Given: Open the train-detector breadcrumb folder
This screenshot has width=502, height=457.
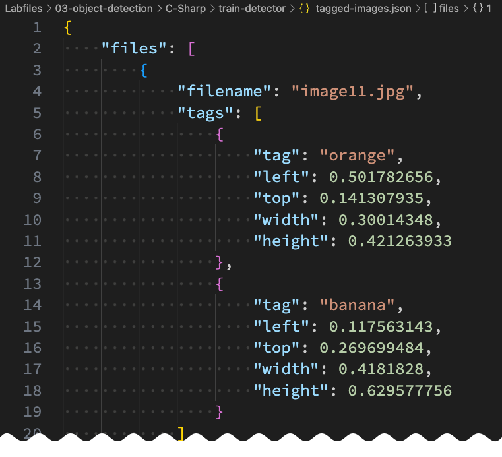Looking at the screenshot, I should [252, 9].
